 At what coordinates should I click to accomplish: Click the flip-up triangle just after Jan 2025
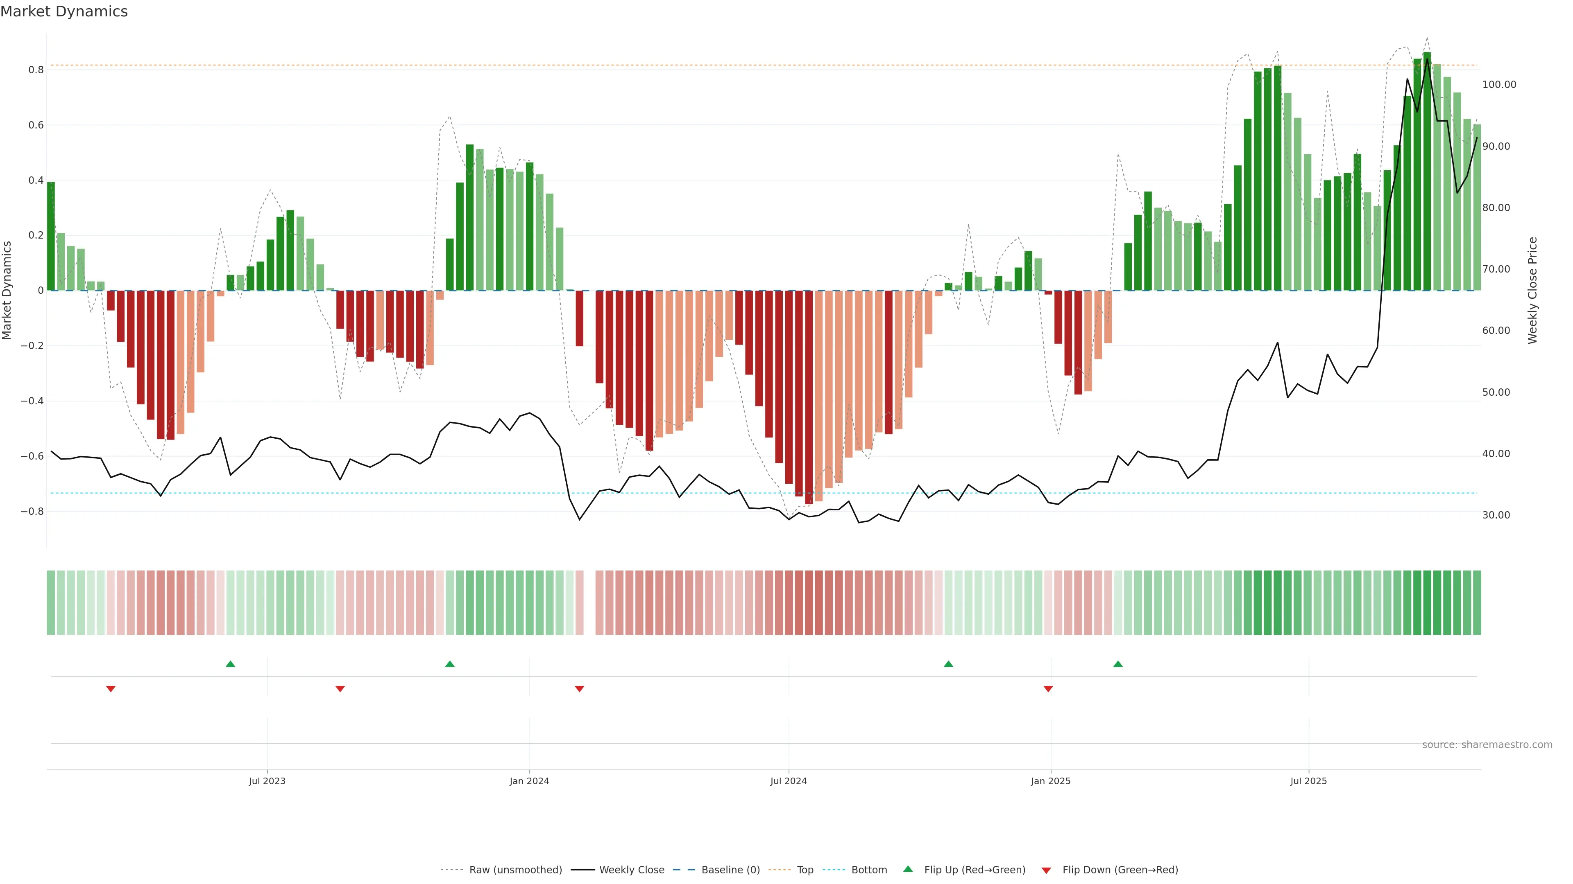pyautogui.click(x=1117, y=664)
